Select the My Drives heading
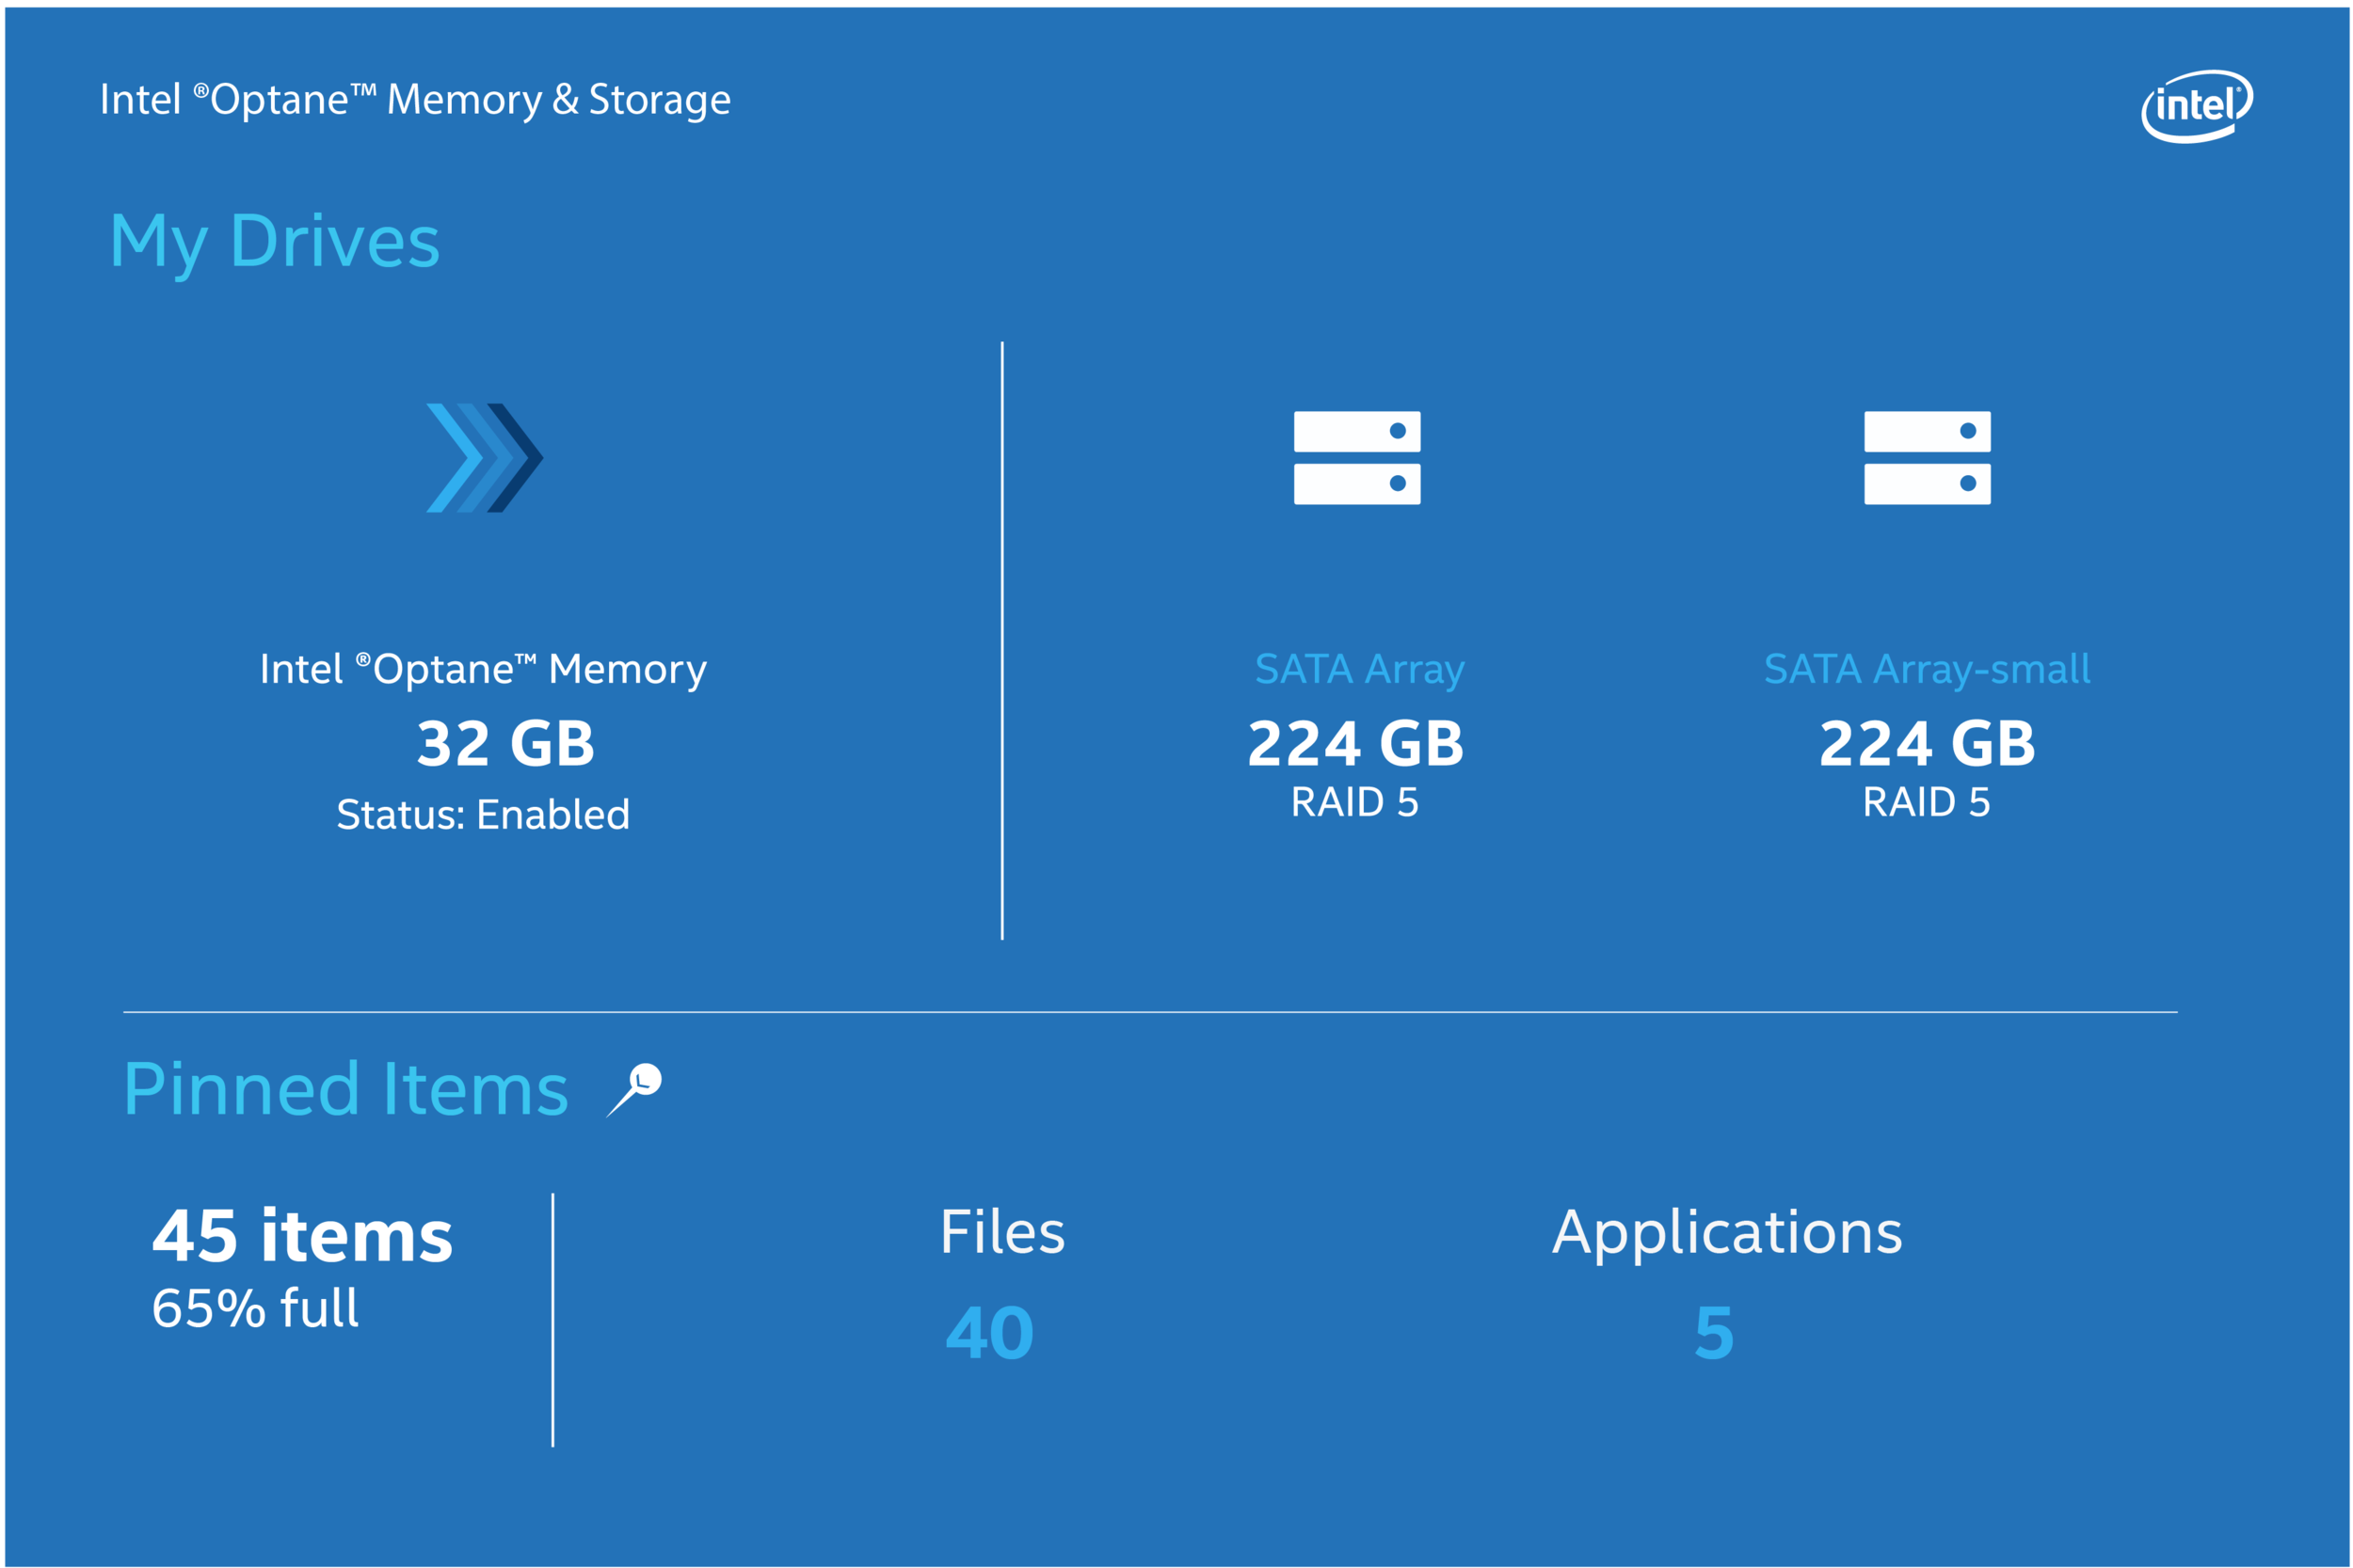 (274, 242)
